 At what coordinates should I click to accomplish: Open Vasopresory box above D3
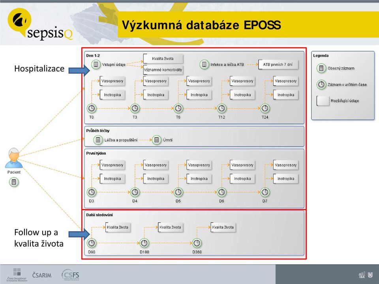click(x=112, y=165)
